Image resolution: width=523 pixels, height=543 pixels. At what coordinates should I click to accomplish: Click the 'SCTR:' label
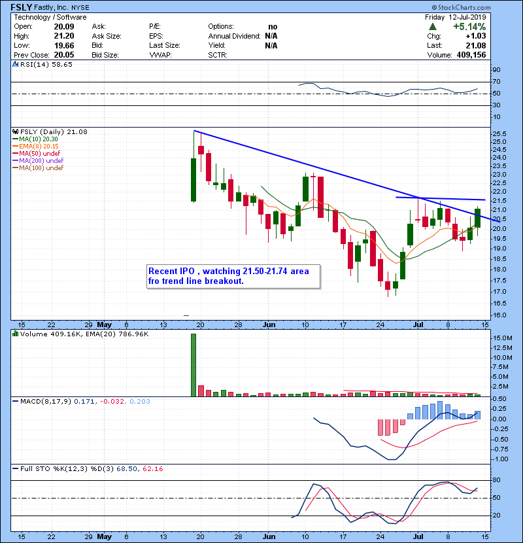pos(217,55)
